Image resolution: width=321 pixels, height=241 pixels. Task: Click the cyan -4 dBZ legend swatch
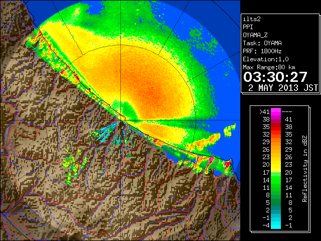[276, 225]
